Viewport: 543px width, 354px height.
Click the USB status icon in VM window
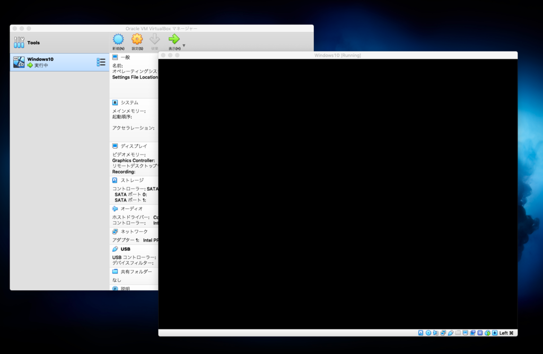(451, 333)
